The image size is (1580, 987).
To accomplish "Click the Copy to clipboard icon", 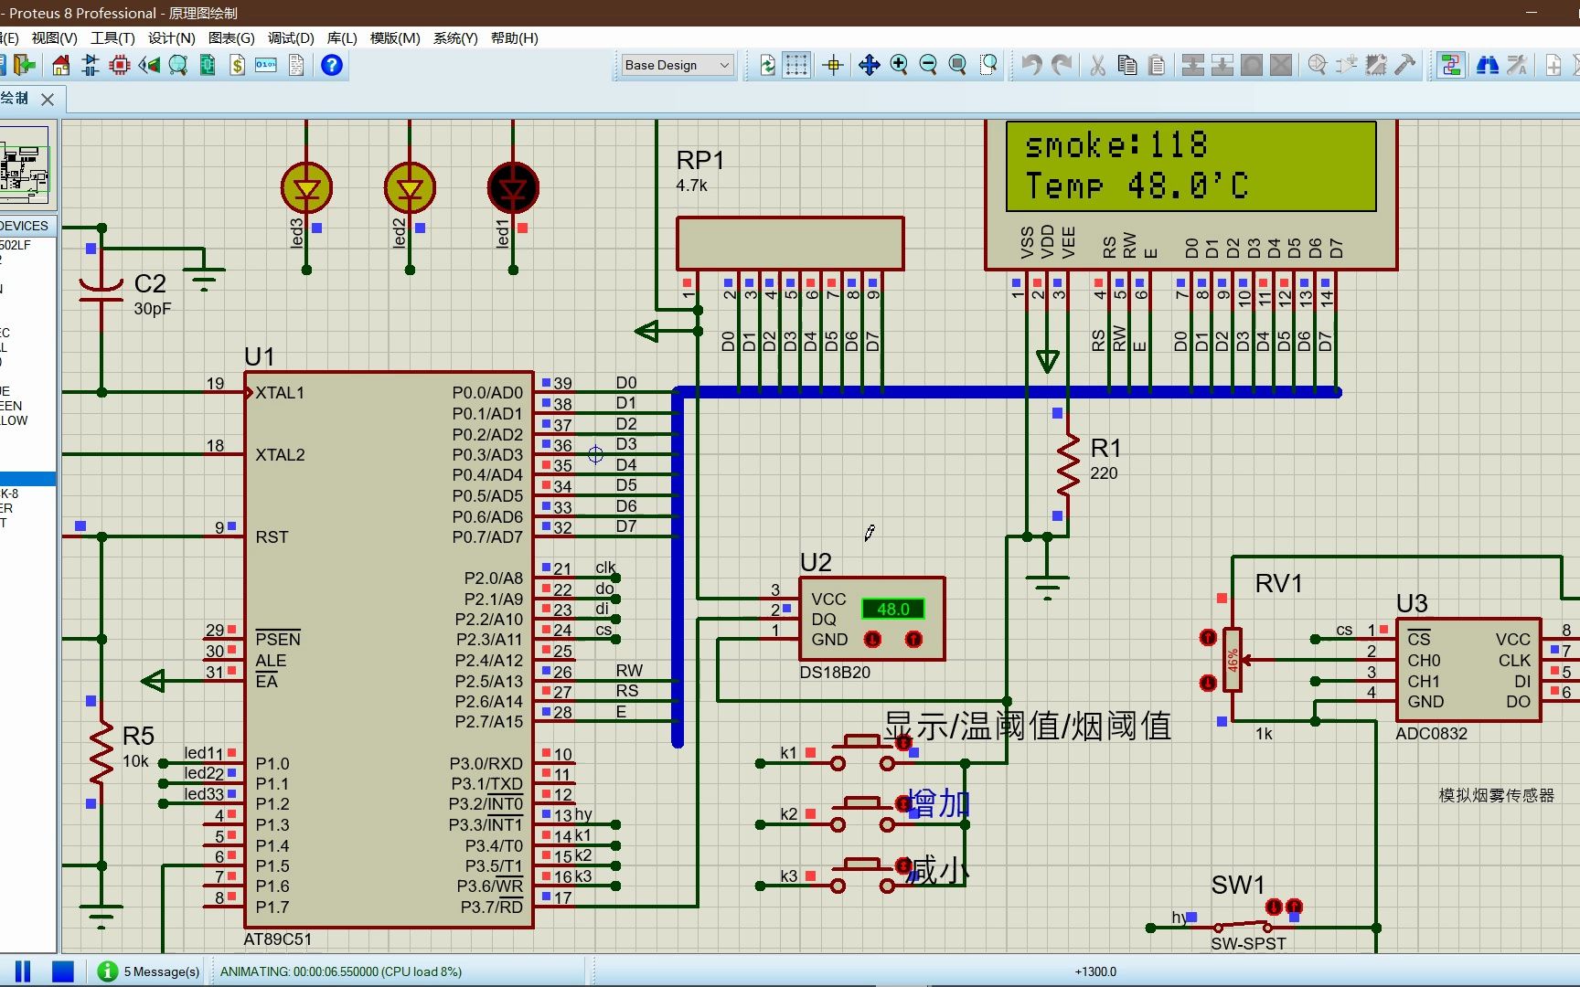I will click(x=1127, y=65).
